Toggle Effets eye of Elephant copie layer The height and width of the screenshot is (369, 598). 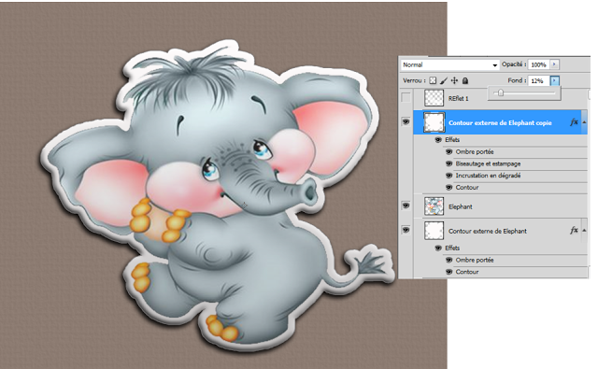pos(438,140)
